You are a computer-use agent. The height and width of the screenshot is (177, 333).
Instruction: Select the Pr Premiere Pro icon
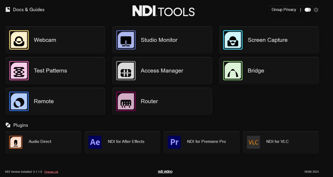tap(174, 142)
